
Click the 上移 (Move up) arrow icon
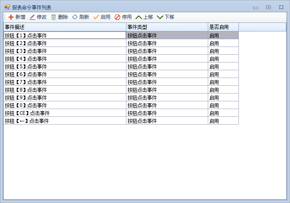139,17
